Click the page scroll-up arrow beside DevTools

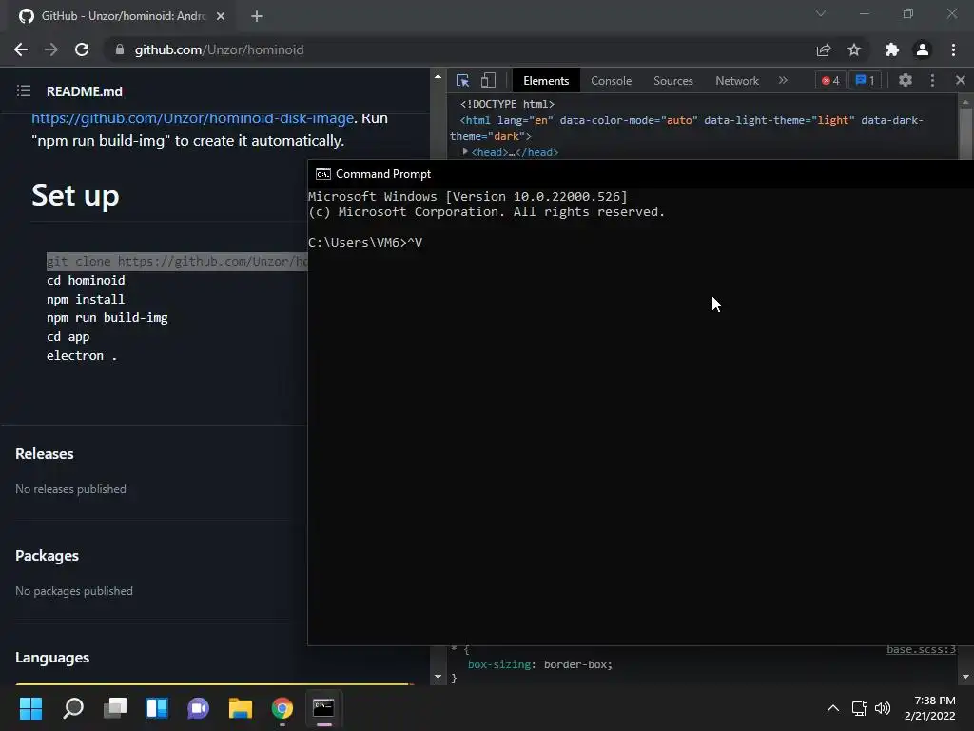point(438,77)
